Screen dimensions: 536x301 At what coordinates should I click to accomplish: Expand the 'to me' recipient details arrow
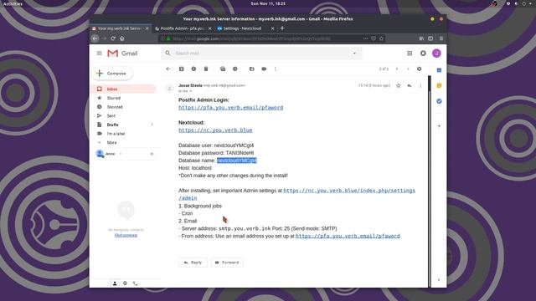pos(191,91)
